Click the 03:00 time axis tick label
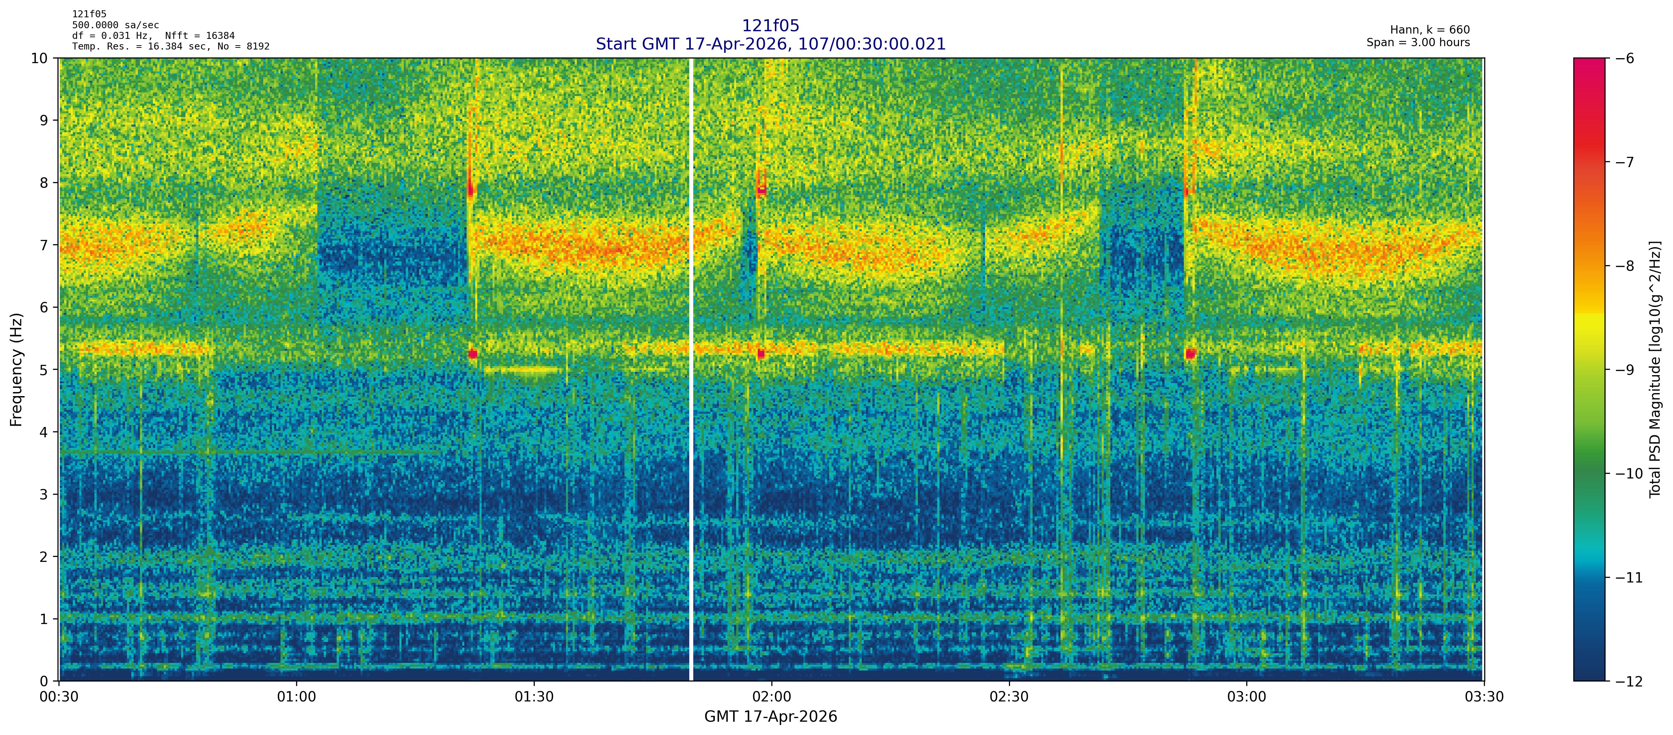The height and width of the screenshot is (735, 1673). [1246, 697]
